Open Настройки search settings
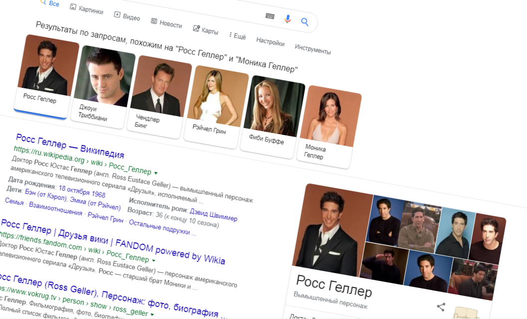This screenshot has width=527, height=319. click(270, 41)
